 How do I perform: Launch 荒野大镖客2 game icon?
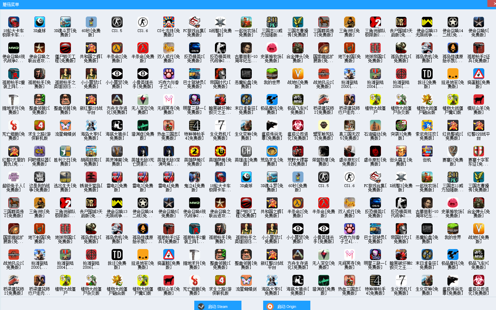pyautogui.click(x=298, y=152)
